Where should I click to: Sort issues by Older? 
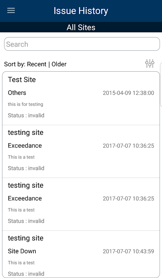[59, 64]
